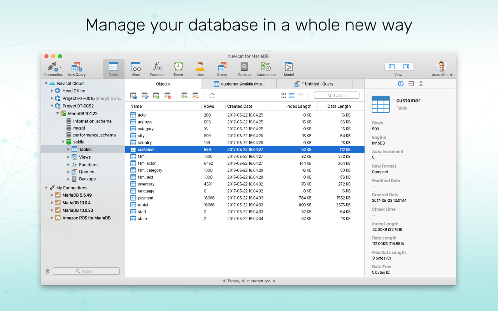Toggle the right pane view button

(406, 67)
